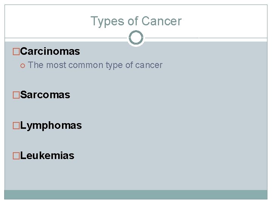
Task: Click the slide title "Types of Cancer"
Action: 136,21
